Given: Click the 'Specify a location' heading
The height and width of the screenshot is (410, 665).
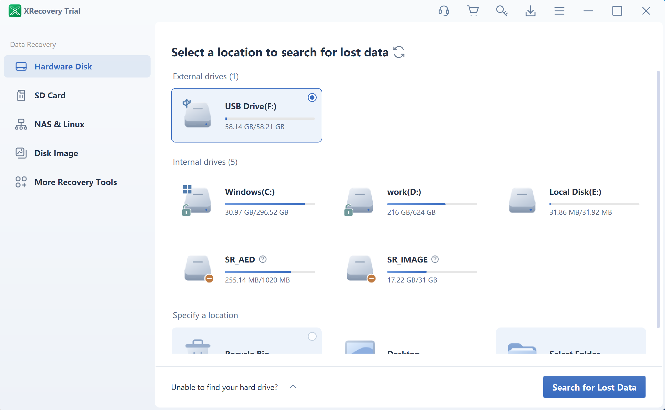Looking at the screenshot, I should click(x=205, y=315).
